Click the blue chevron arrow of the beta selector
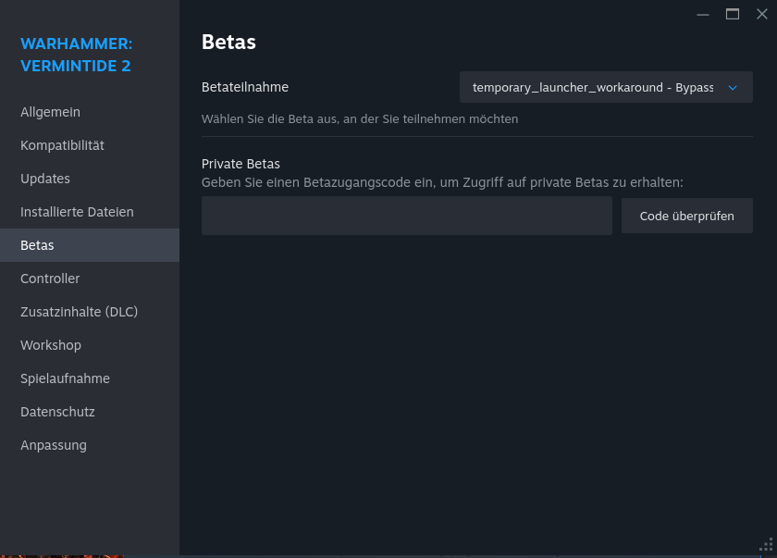The image size is (777, 558). pyautogui.click(x=733, y=87)
